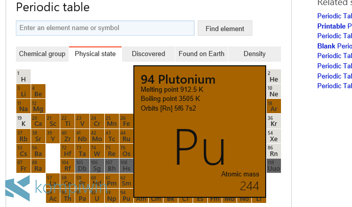Open the Discovered tab

click(148, 54)
